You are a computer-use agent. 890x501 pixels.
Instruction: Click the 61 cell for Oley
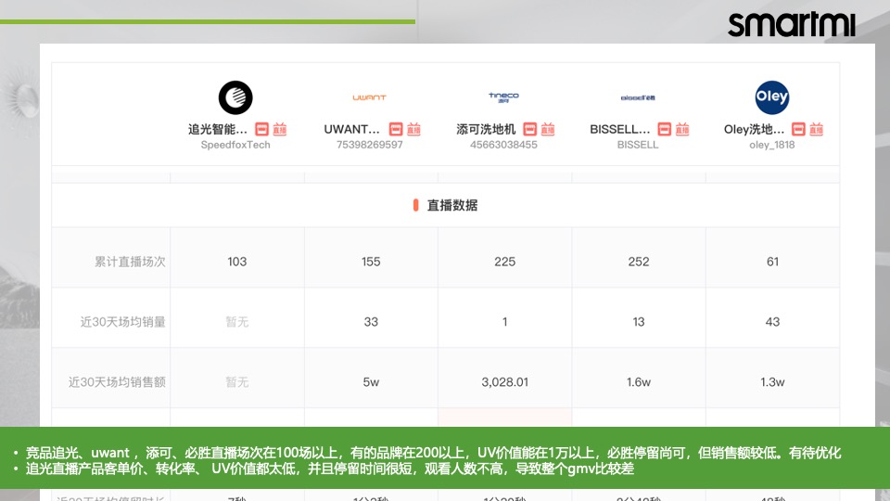tap(772, 262)
